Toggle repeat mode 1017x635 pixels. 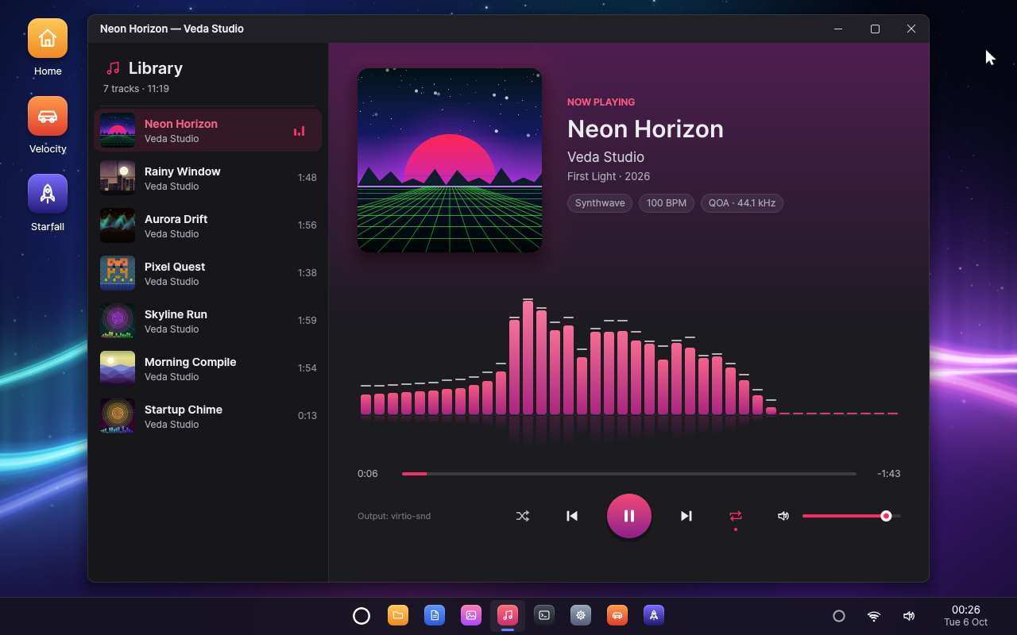736,516
